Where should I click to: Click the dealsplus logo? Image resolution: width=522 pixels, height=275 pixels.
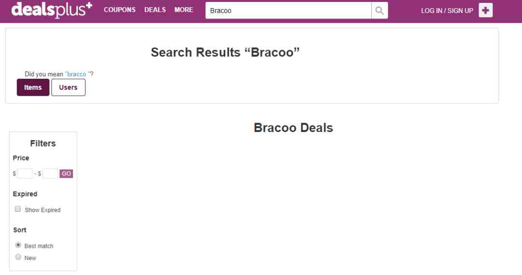click(52, 10)
